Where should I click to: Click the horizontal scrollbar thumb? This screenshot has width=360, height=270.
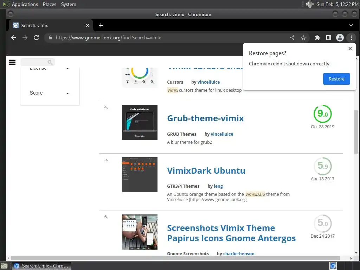(x=175, y=258)
